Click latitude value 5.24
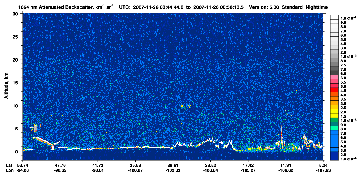The image size is (359, 184). click(x=324, y=165)
